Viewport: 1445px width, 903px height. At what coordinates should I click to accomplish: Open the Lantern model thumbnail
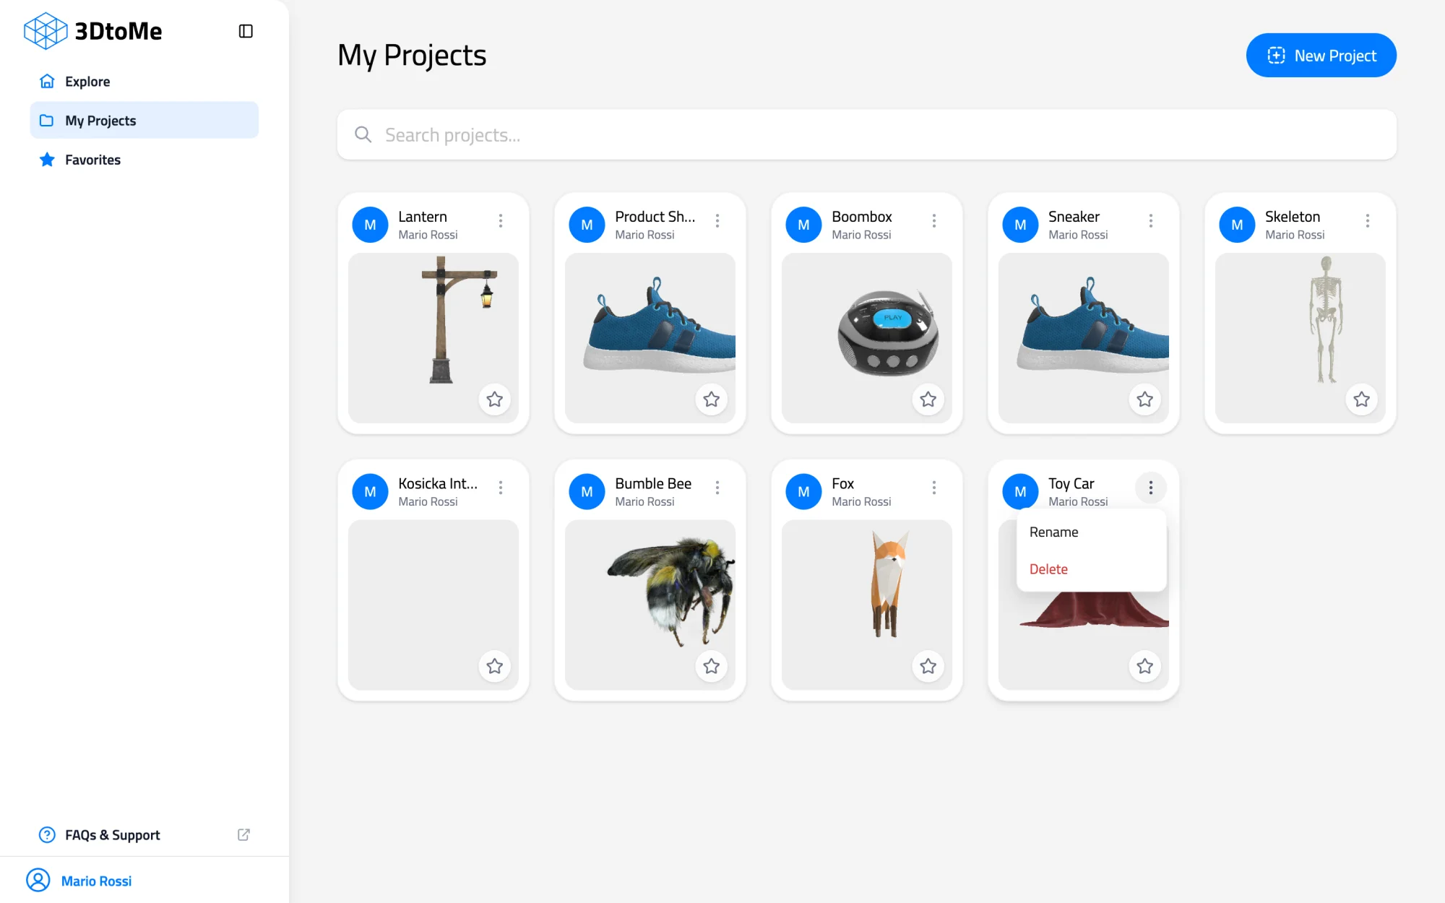click(x=433, y=338)
